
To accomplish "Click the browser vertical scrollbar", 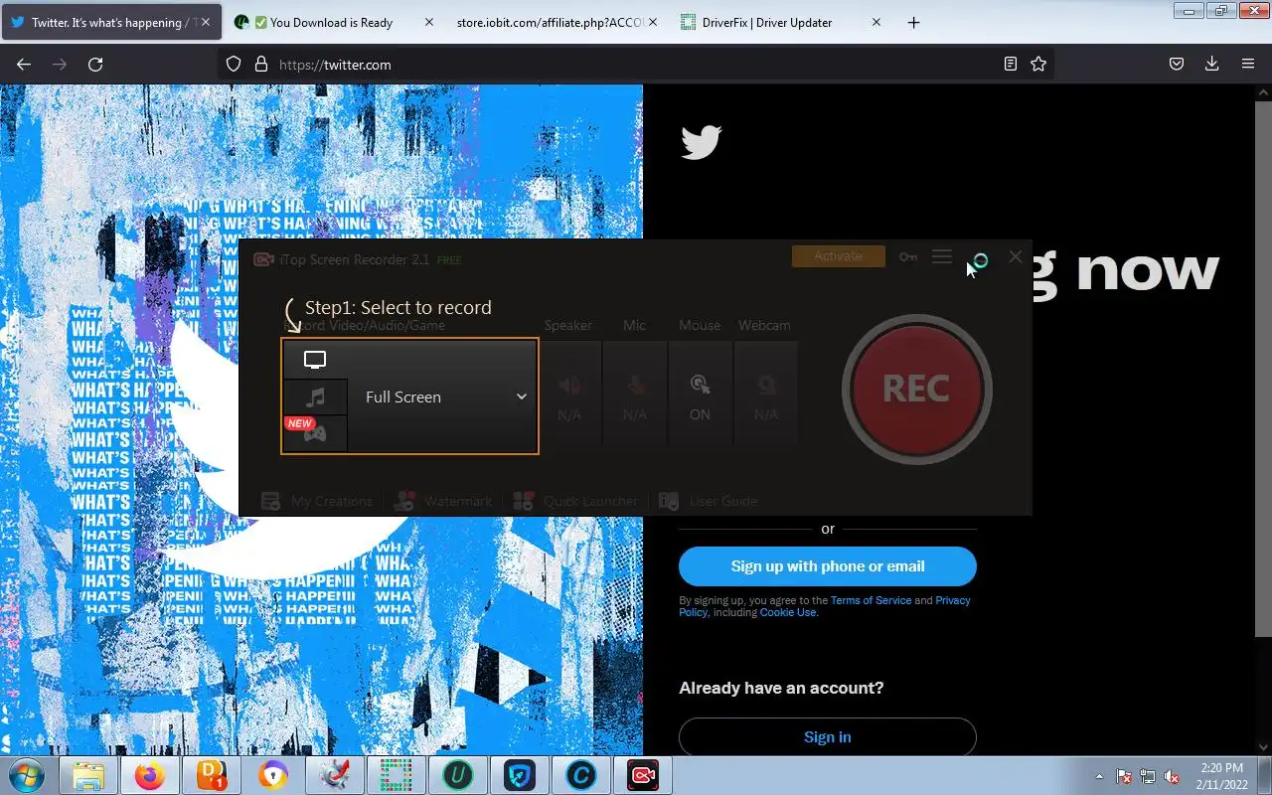I will click(x=1263, y=368).
